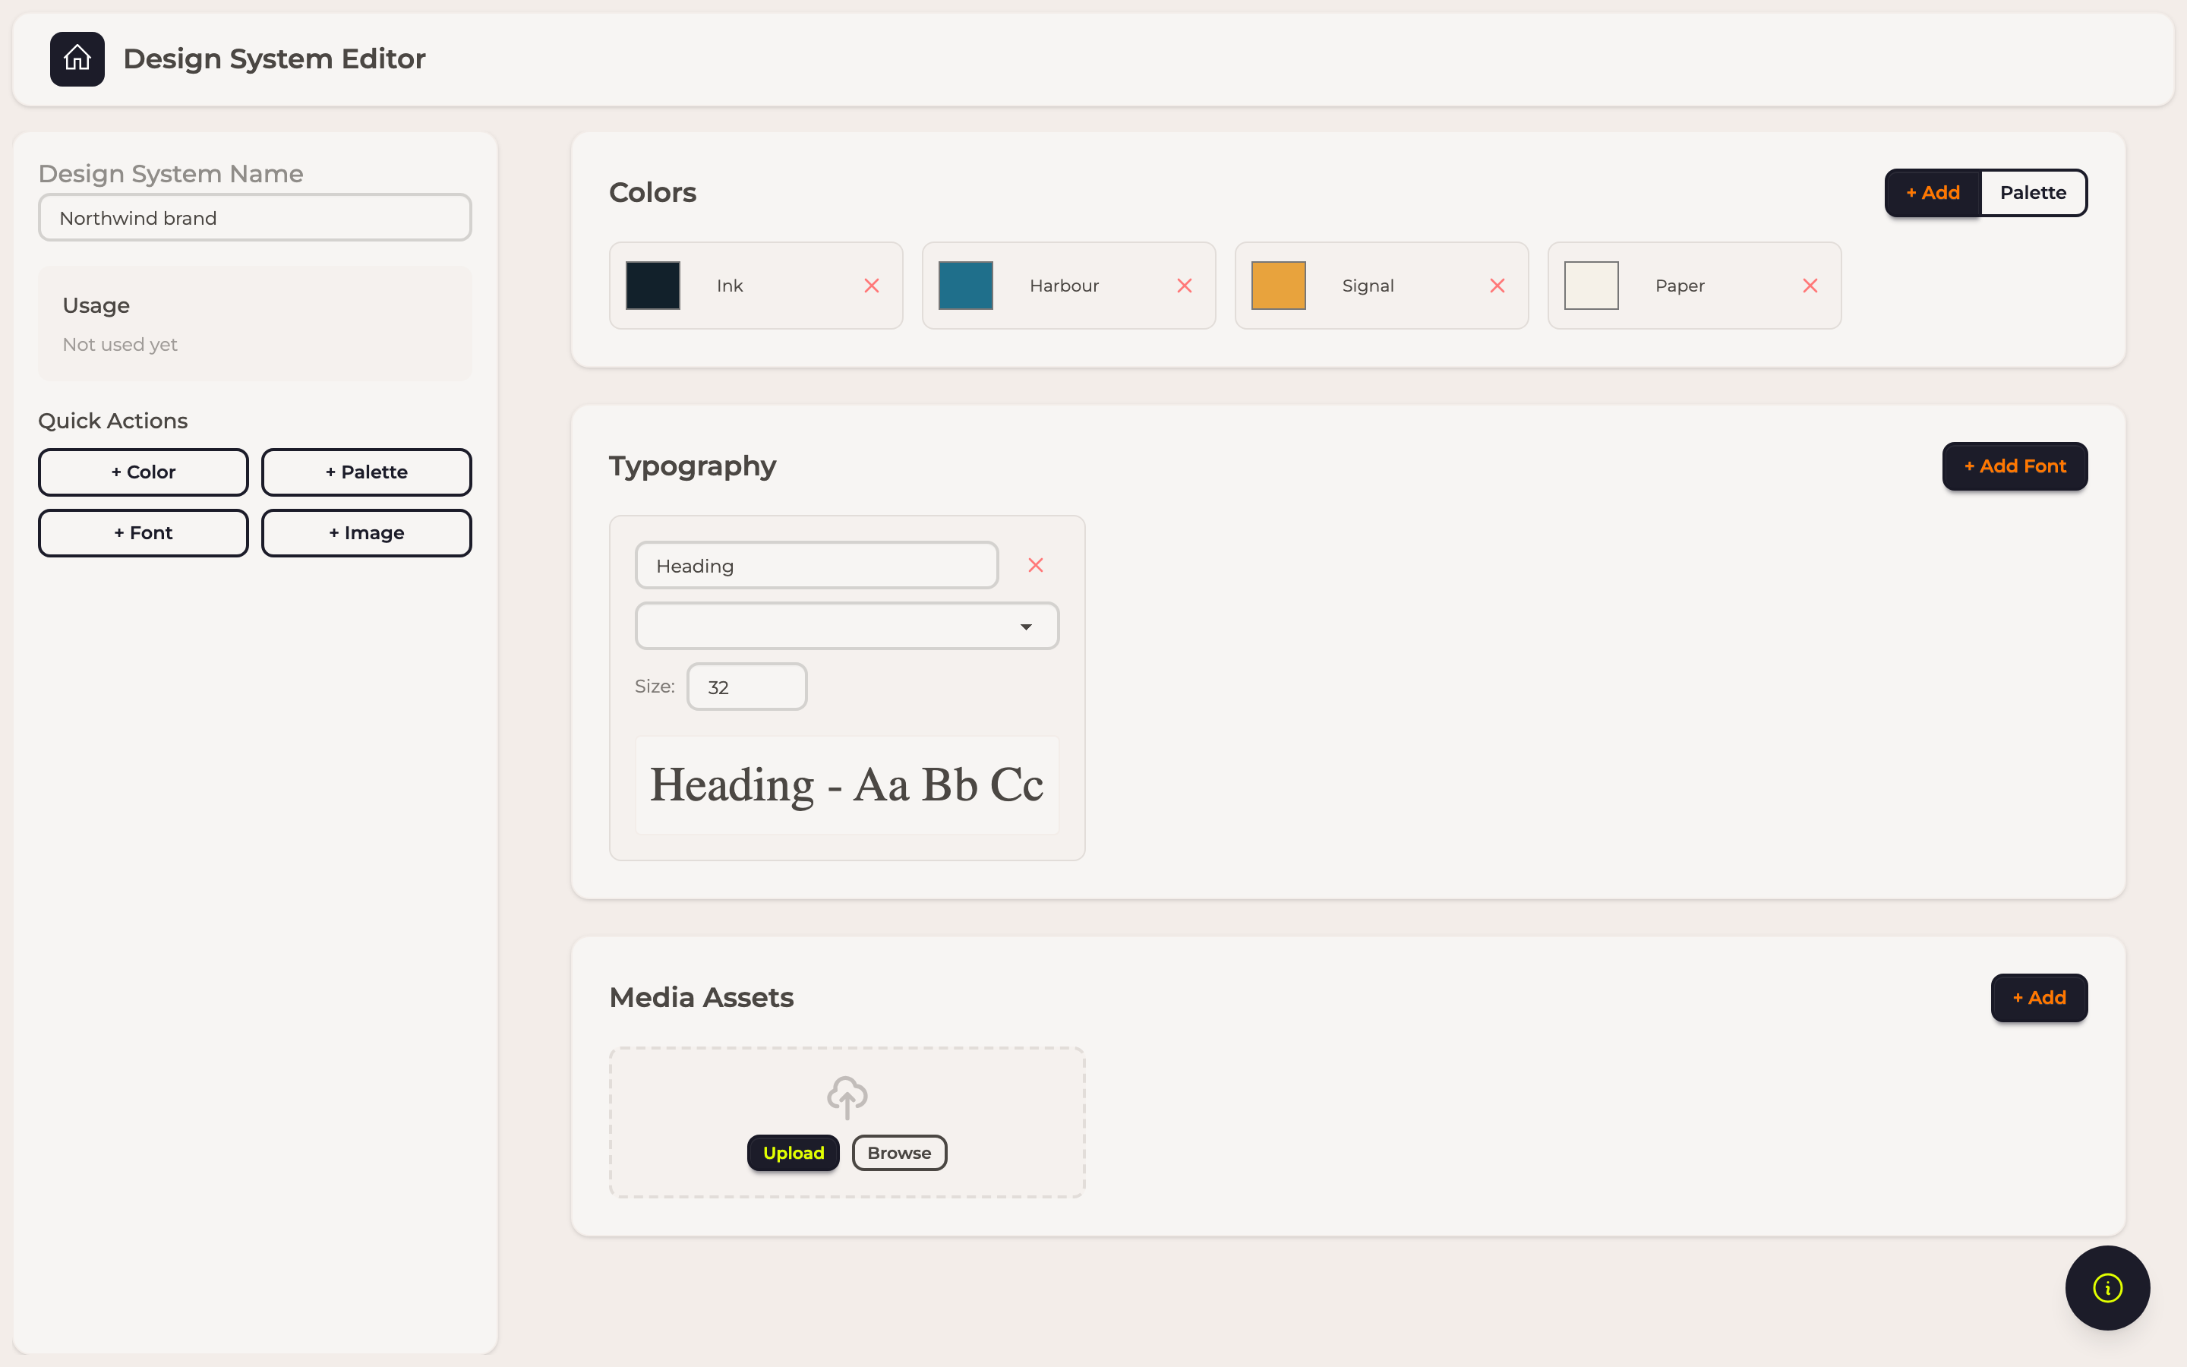This screenshot has height=1367, width=2187.
Task: Use the + Color quick action
Action: (143, 472)
